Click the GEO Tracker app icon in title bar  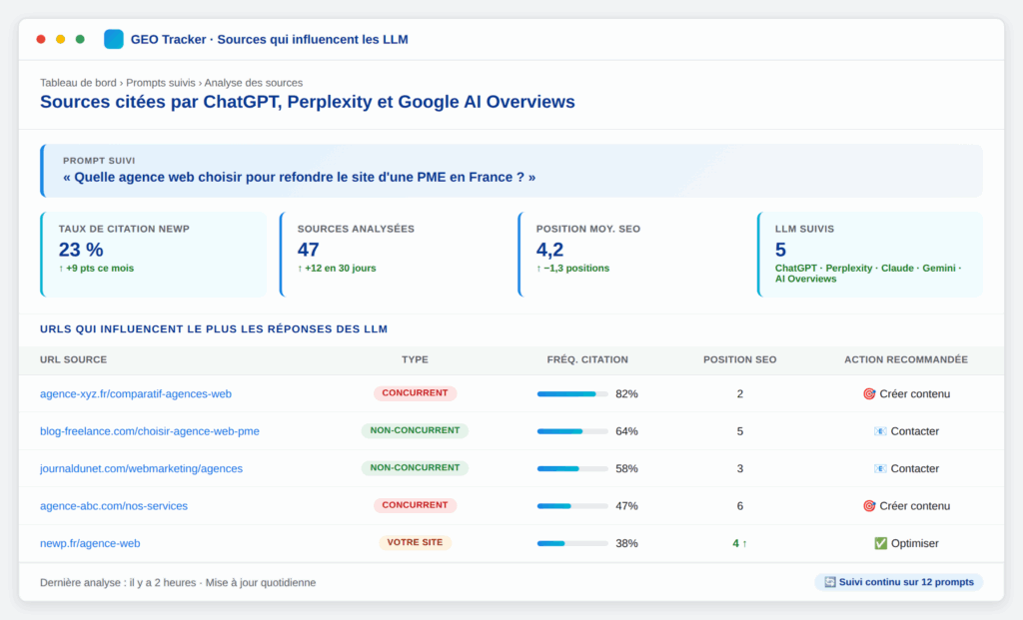click(x=113, y=39)
